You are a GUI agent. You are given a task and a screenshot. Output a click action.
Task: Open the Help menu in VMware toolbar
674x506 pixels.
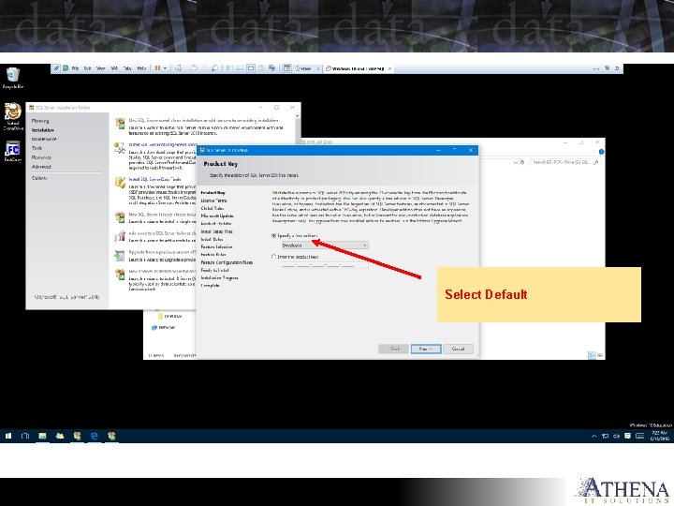[x=141, y=68]
